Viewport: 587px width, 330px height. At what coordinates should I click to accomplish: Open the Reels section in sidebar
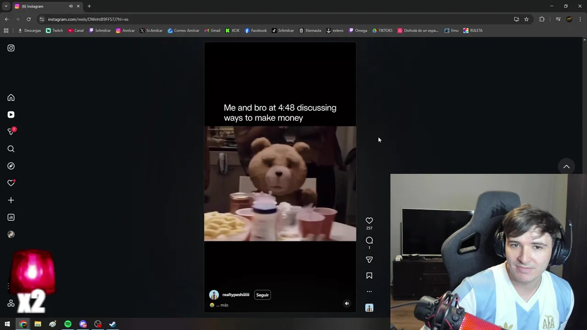tap(11, 115)
